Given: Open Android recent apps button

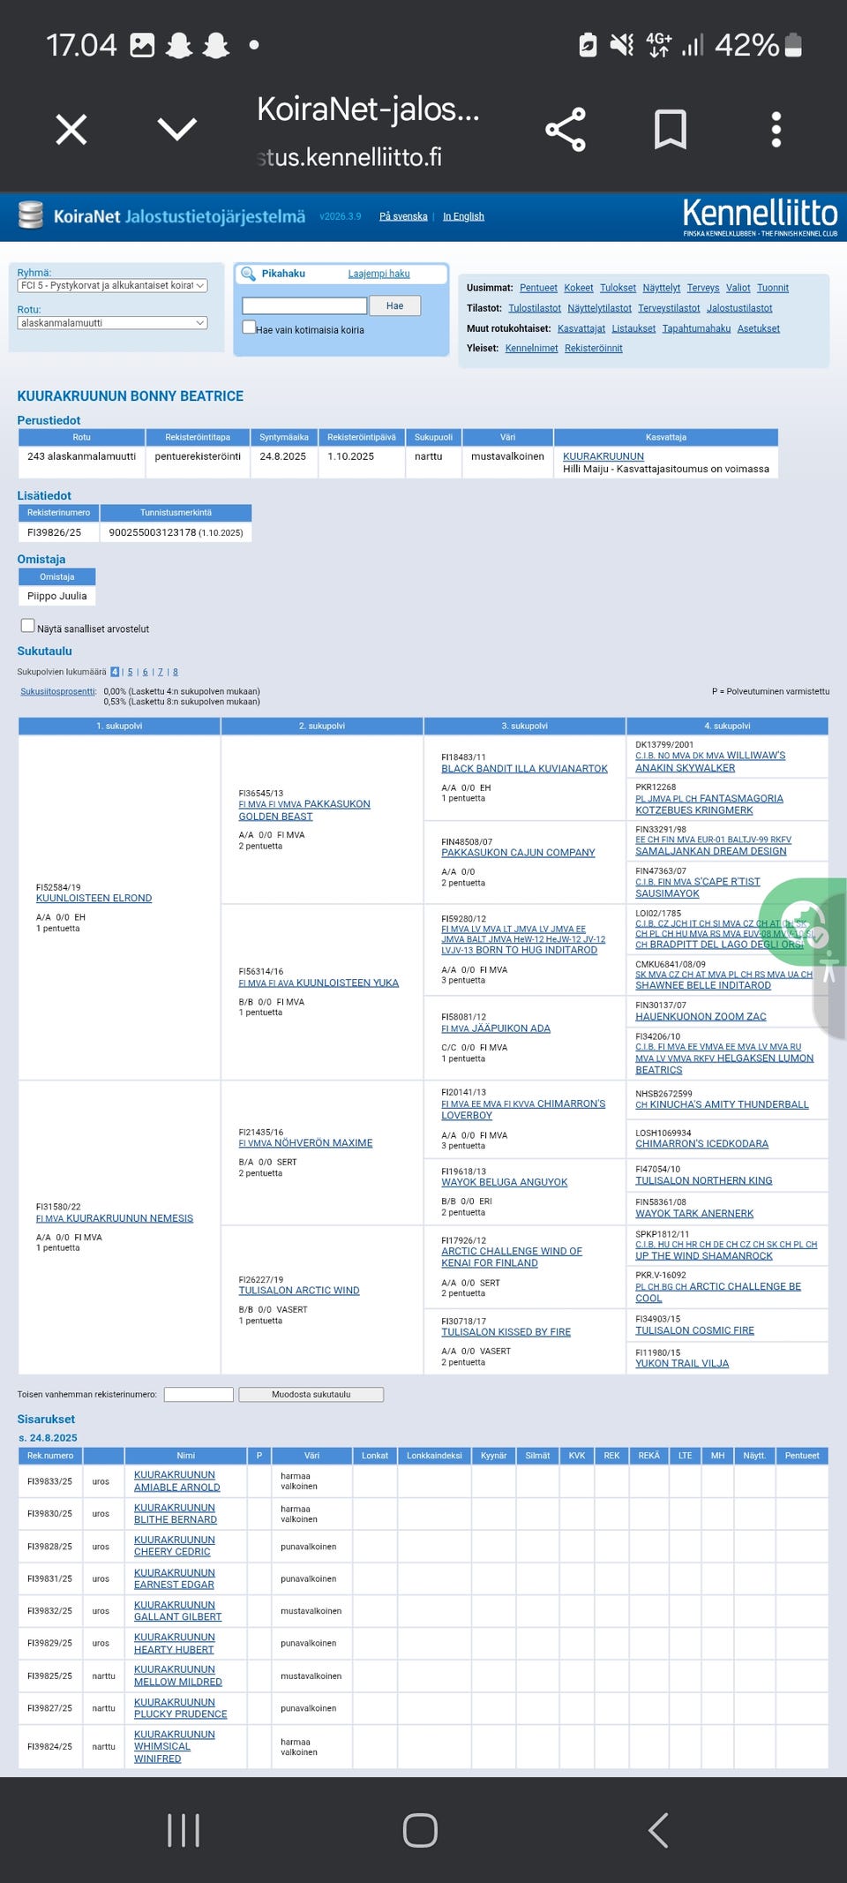Looking at the screenshot, I should point(184,1830).
